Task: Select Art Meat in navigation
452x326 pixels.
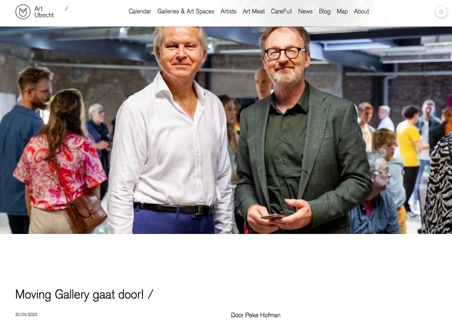Action: click(254, 12)
